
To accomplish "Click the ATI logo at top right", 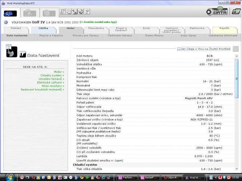I will [236, 11].
